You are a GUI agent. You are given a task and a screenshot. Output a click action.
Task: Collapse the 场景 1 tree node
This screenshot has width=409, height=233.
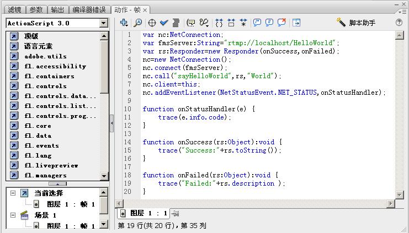pos(12,215)
